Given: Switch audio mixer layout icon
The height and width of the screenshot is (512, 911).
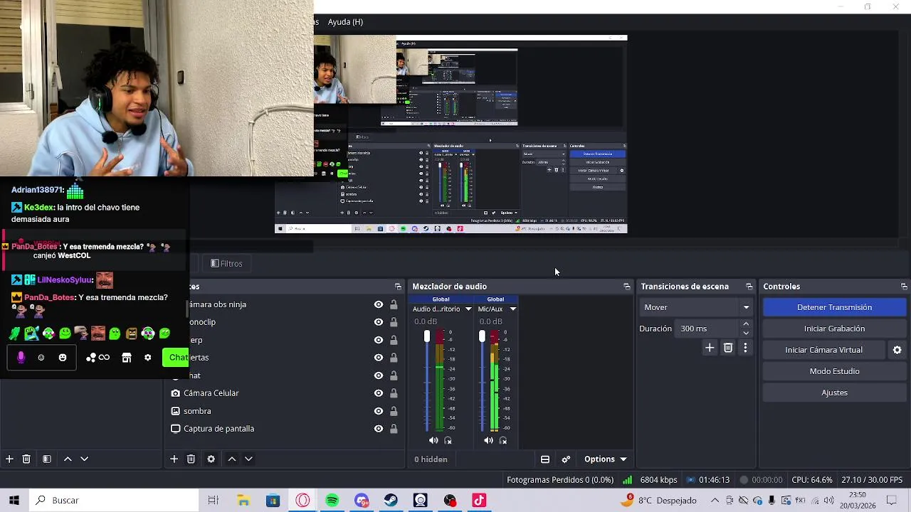Looking at the screenshot, I should coord(545,459).
